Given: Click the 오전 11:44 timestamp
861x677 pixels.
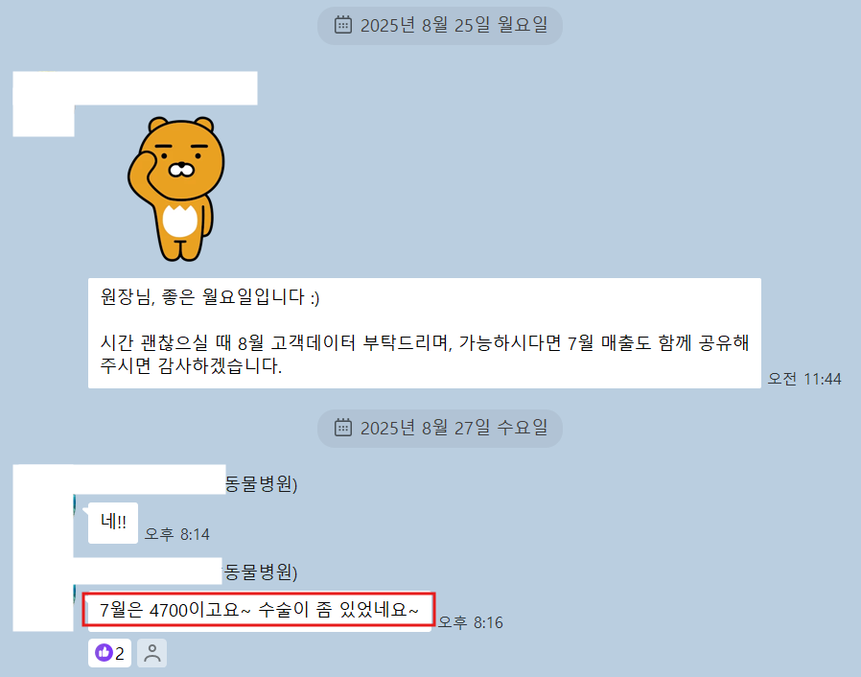Looking at the screenshot, I should coord(804,379).
